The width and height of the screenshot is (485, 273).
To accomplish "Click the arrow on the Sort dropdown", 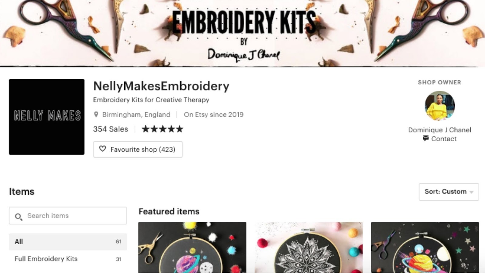I will coord(471,192).
